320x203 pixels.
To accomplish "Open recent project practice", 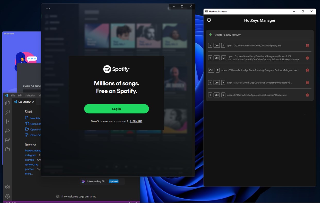I will click(x=29, y=169).
